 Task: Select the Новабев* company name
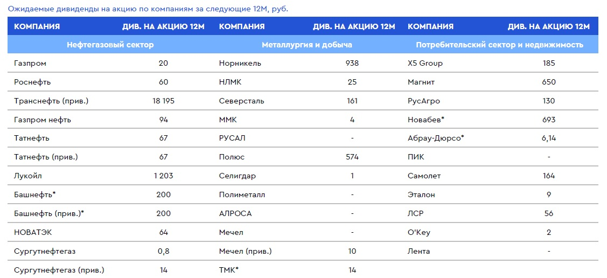pyautogui.click(x=426, y=120)
